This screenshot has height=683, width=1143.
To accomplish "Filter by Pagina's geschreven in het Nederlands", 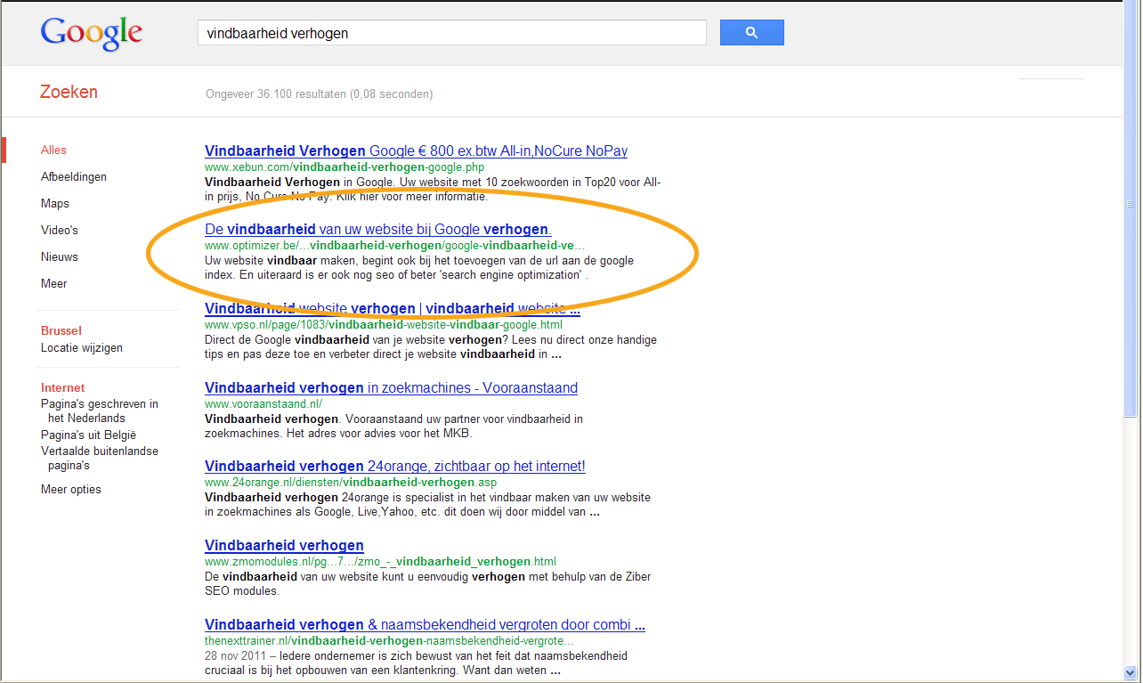I will pyautogui.click(x=100, y=411).
